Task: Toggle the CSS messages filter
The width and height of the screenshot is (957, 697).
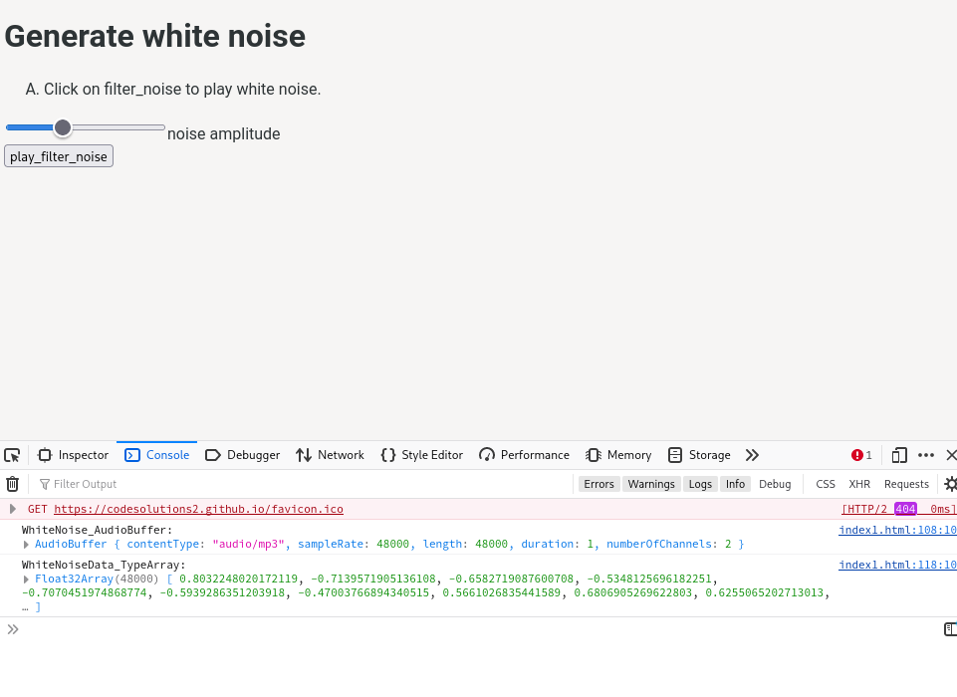Action: (825, 484)
